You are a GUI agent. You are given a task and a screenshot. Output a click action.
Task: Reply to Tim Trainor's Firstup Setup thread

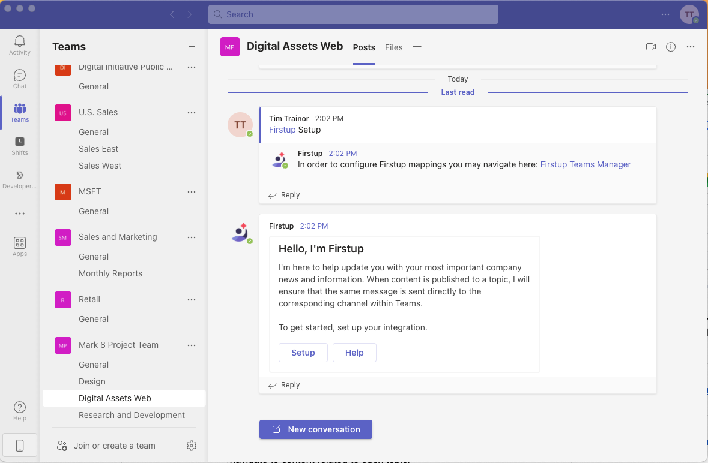(284, 195)
